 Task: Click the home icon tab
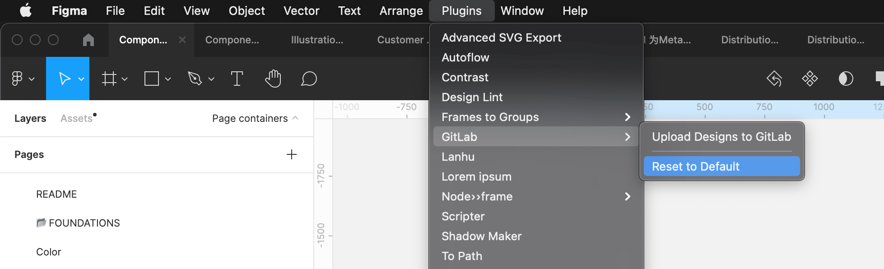[88, 40]
